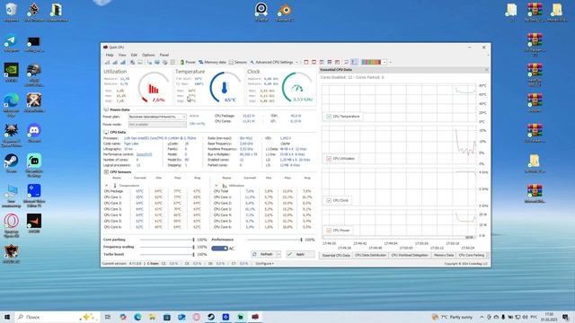Toggle the AC power source switch
Image resolution: width=575 pixels, height=323 pixels.
219,249
